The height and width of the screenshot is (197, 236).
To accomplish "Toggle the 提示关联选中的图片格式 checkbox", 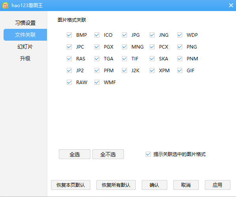I will (148, 154).
